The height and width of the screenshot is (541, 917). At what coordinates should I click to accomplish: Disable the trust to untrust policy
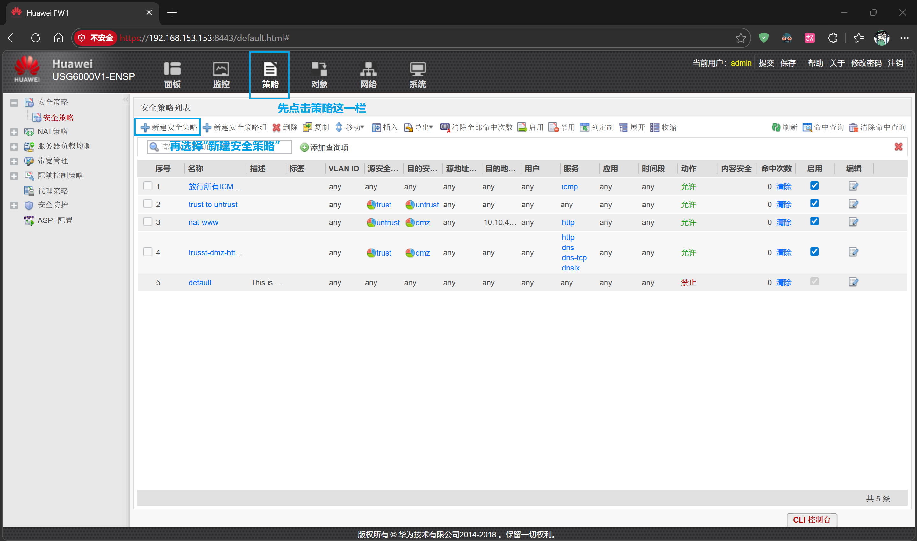coord(814,204)
